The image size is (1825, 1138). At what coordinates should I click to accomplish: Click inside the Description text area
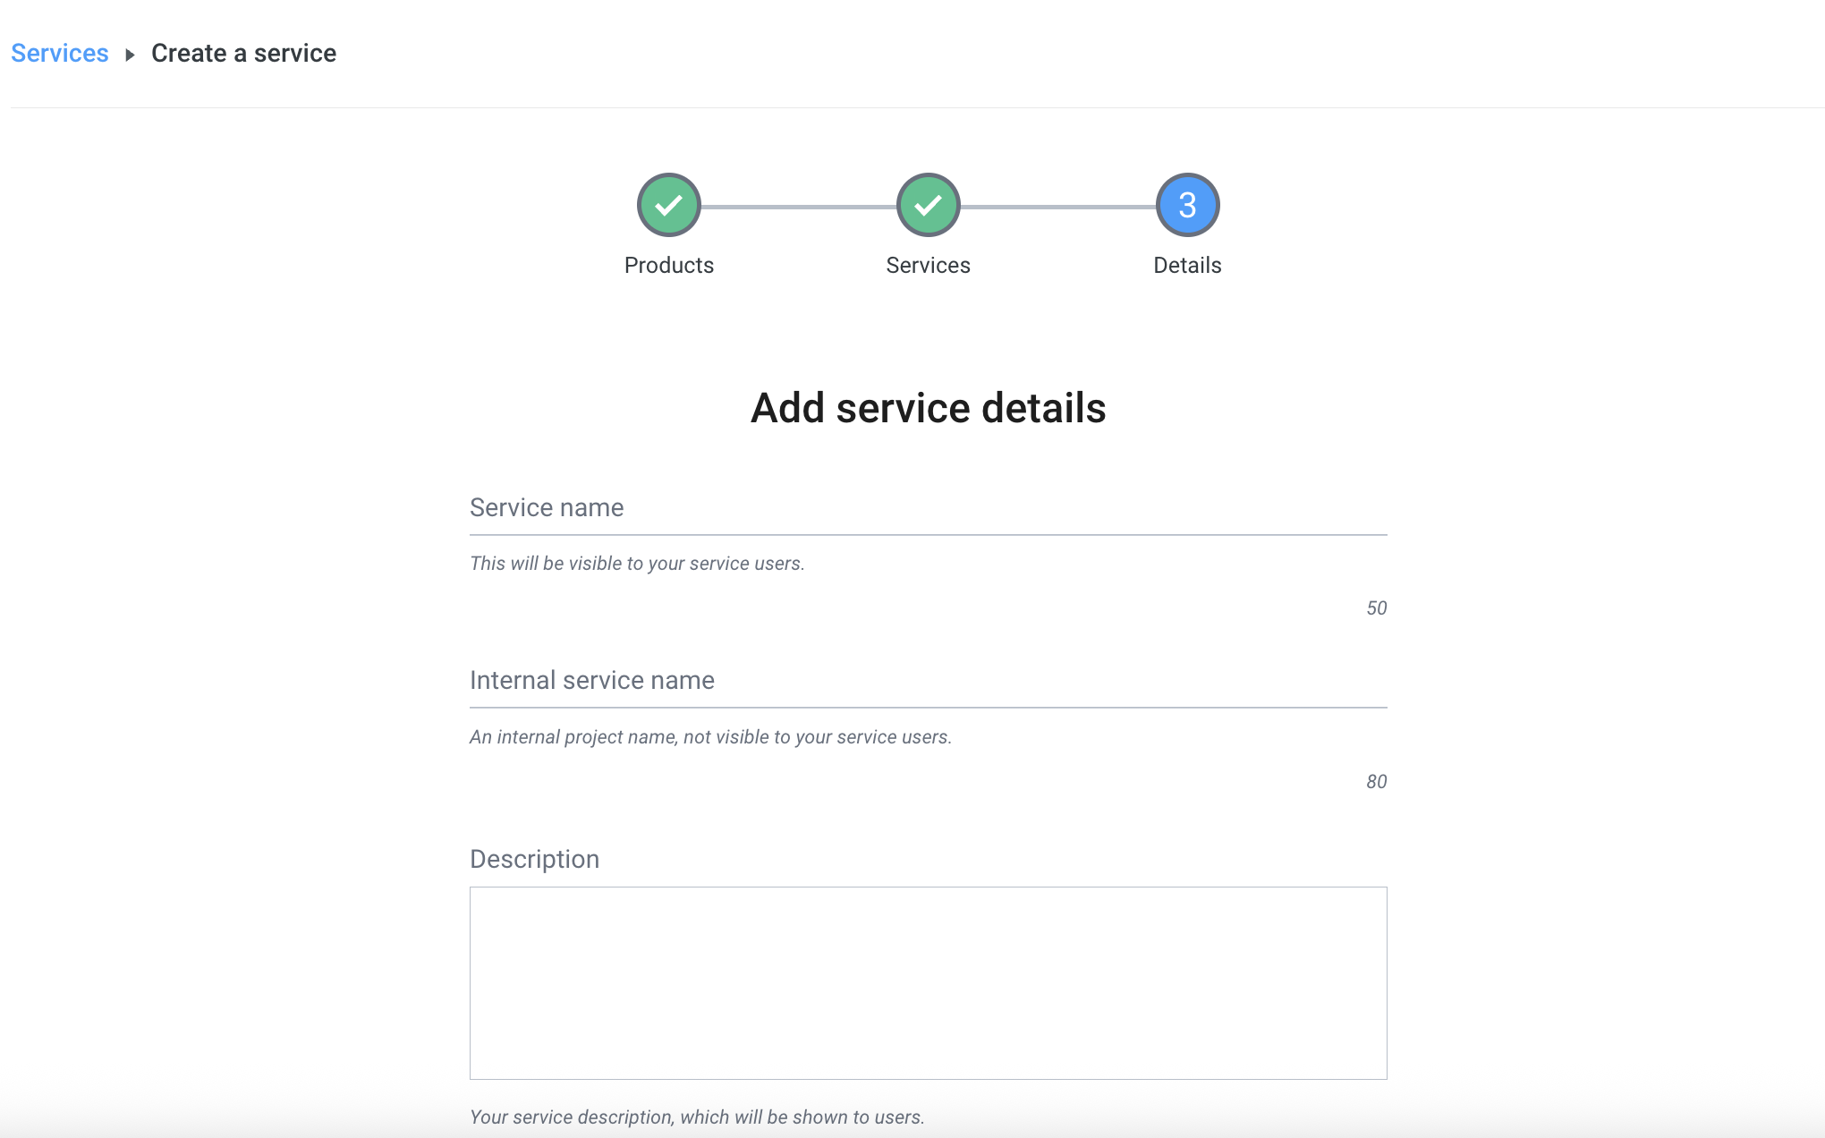coord(928,982)
